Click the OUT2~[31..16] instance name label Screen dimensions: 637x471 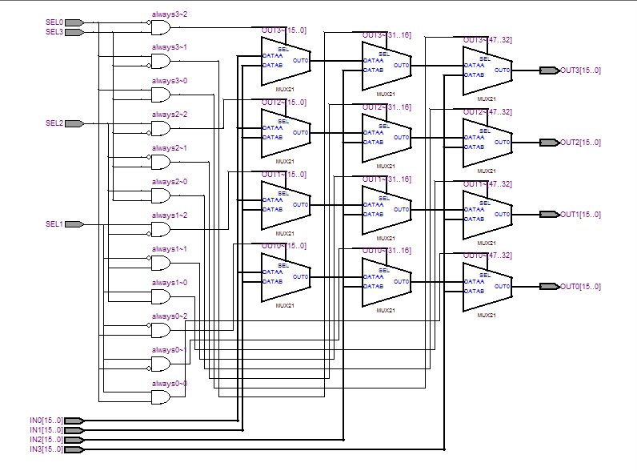(x=387, y=107)
